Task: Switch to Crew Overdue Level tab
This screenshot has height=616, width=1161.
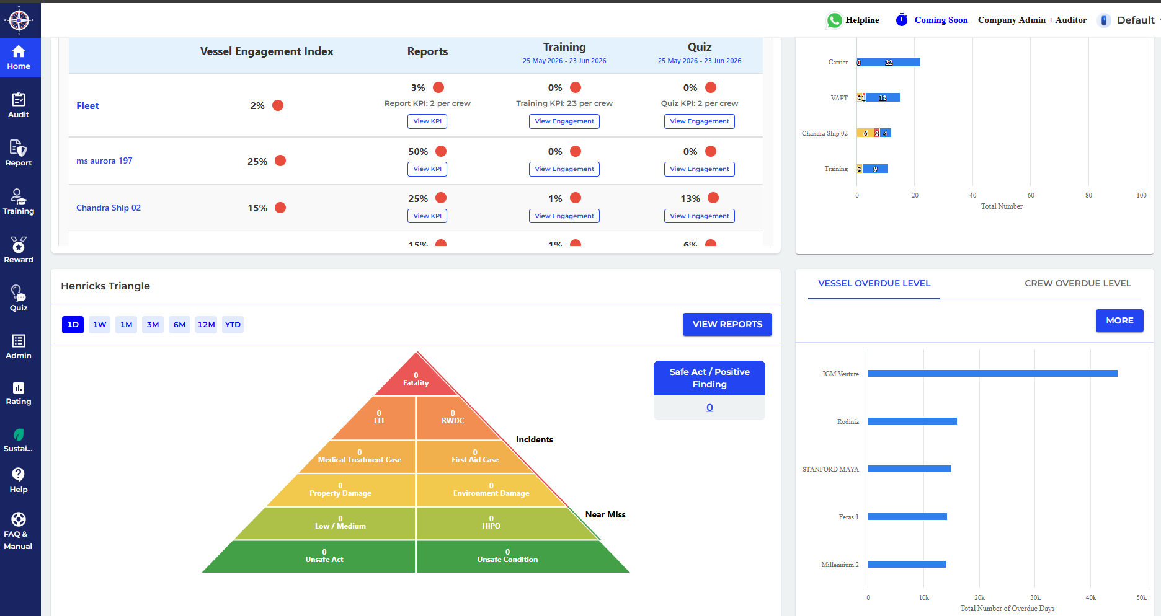Action: coord(1077,283)
